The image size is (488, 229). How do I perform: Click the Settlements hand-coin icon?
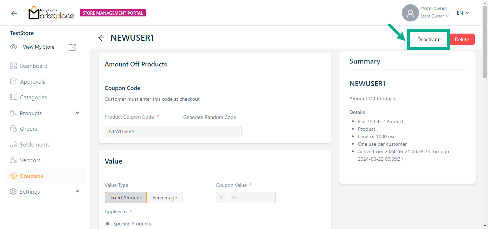[14, 144]
